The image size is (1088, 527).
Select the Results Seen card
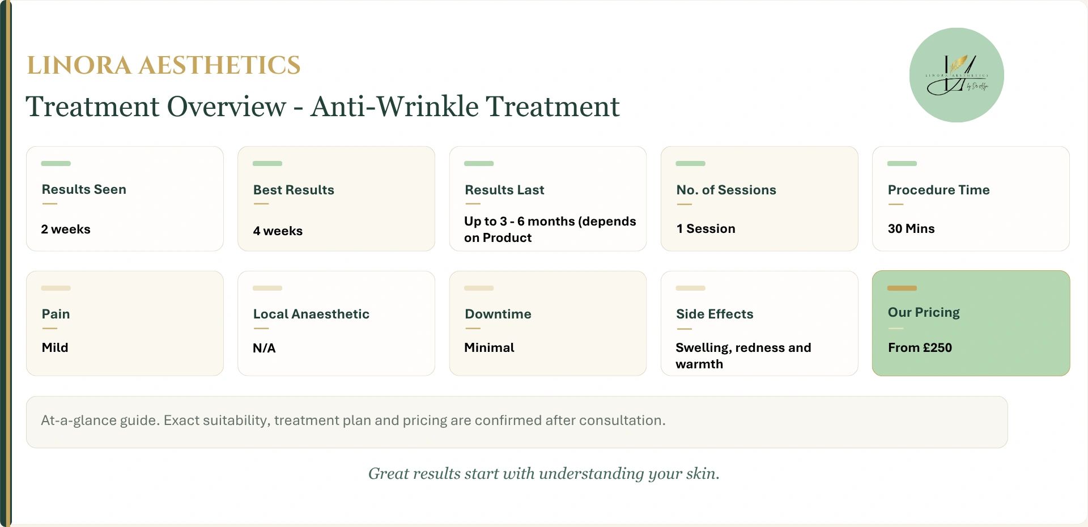(x=125, y=199)
